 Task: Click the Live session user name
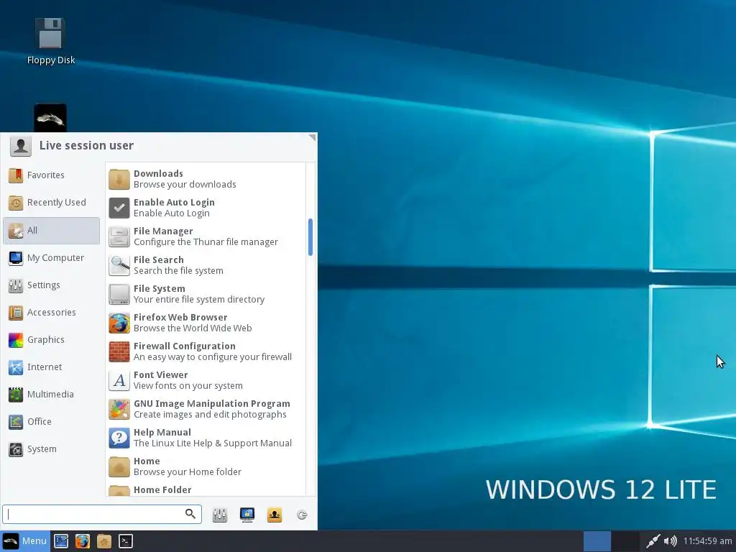86,145
